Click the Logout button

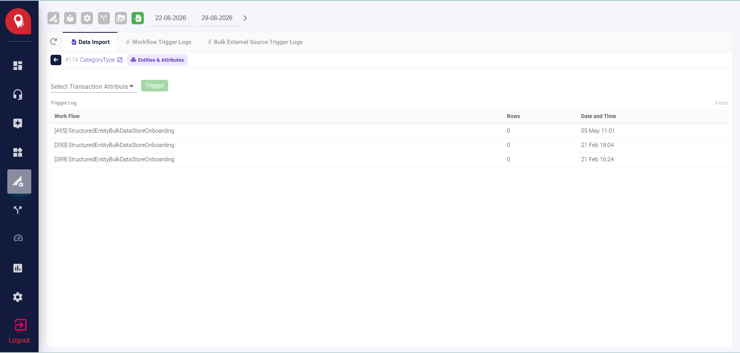pyautogui.click(x=19, y=331)
